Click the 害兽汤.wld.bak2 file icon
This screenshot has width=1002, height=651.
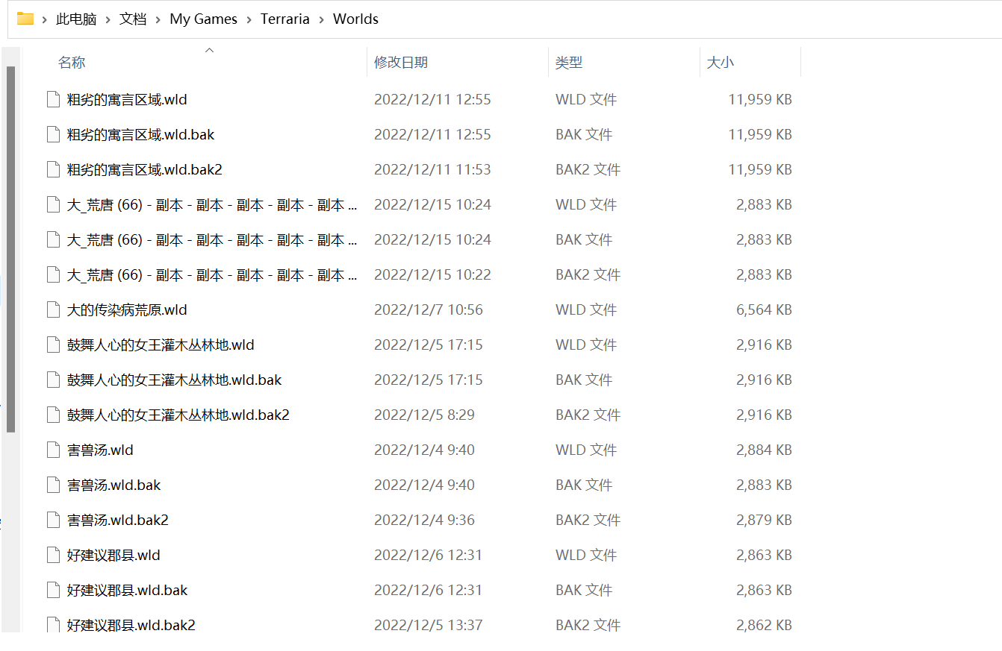tap(53, 520)
